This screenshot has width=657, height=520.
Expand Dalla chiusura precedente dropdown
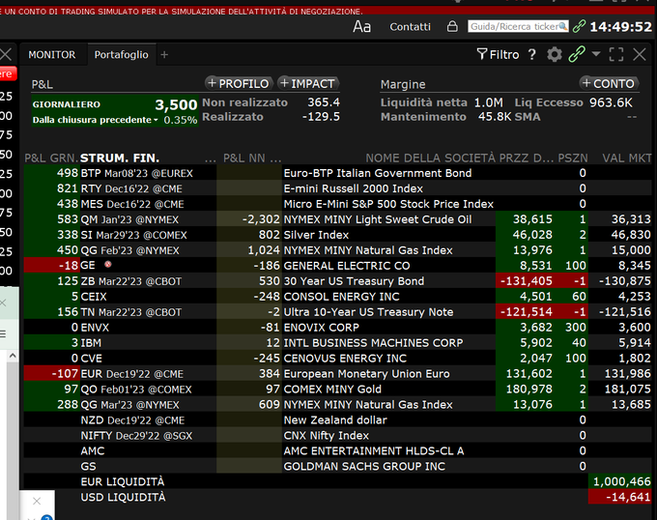coord(96,120)
